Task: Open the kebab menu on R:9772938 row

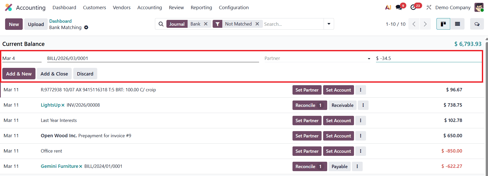Action: pos(361,90)
